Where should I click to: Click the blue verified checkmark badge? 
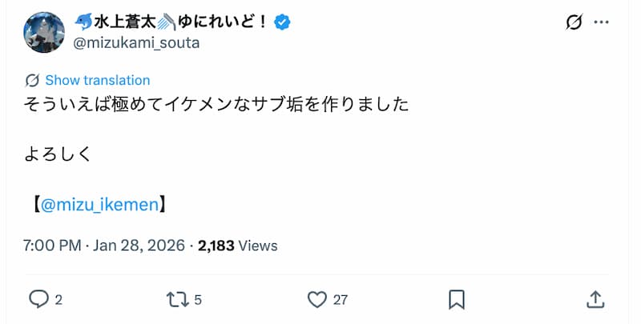click(283, 22)
